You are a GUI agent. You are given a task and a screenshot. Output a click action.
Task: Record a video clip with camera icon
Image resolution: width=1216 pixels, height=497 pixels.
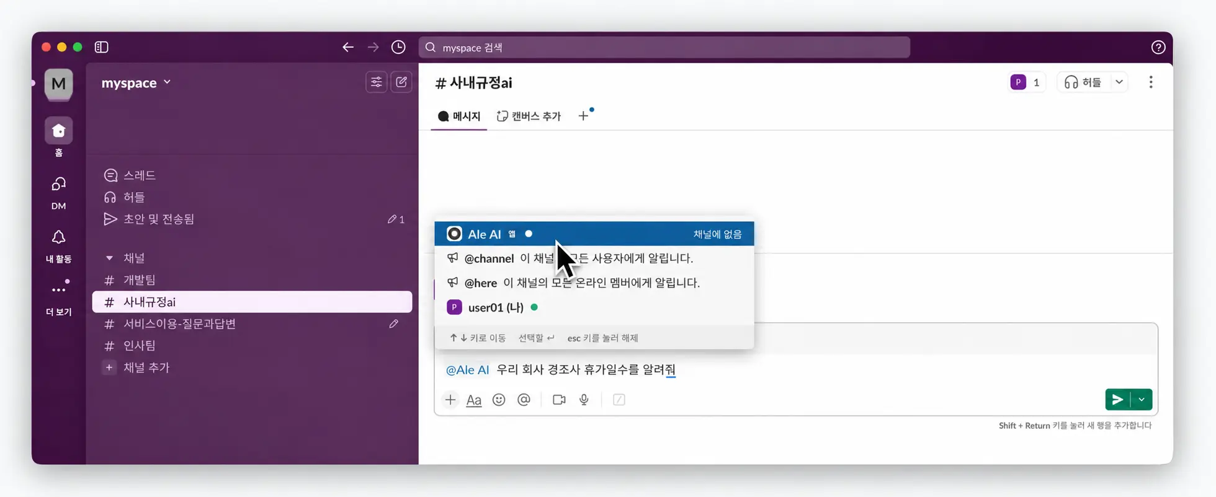[x=559, y=400]
